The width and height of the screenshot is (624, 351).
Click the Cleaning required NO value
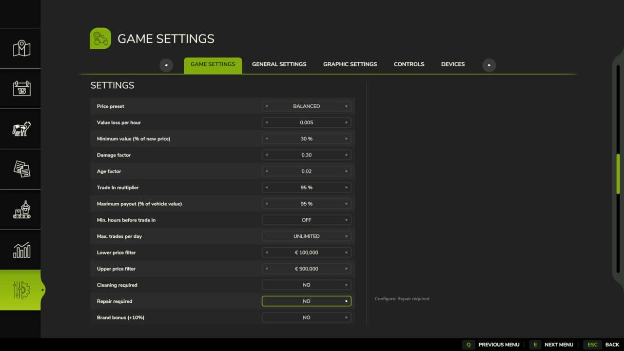[x=306, y=285]
